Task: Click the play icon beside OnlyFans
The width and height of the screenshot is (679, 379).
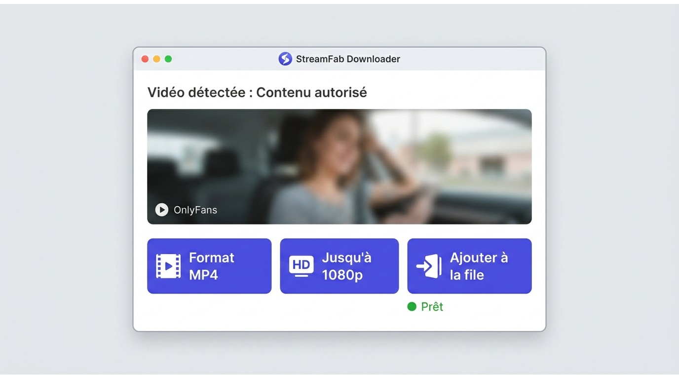Action: pyautogui.click(x=161, y=210)
